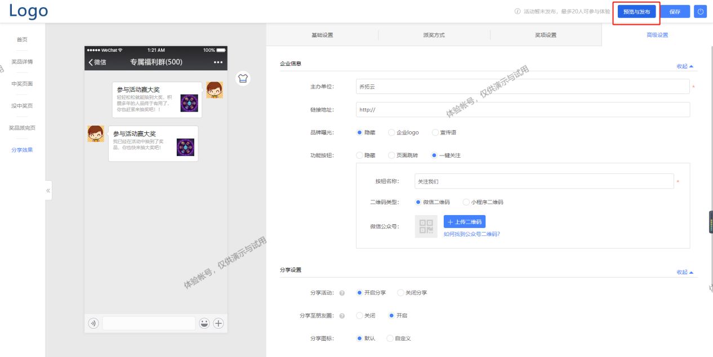Click the magic hat icon beside phone preview
Viewport: 713px width, 357px height.
[242, 79]
